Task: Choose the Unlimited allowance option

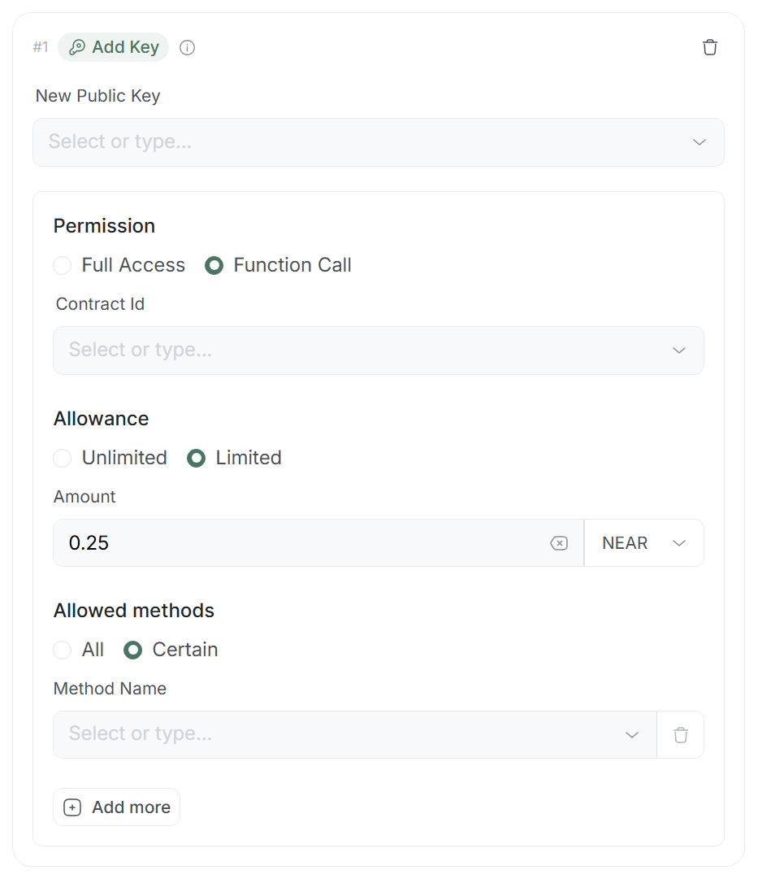Action: 63,459
